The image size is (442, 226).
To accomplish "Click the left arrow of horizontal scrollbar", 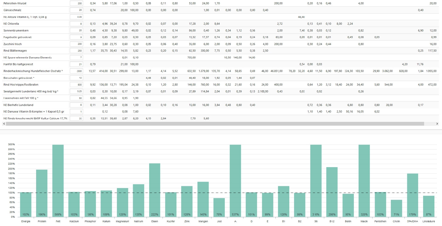I will pyautogui.click(x=4, y=124).
